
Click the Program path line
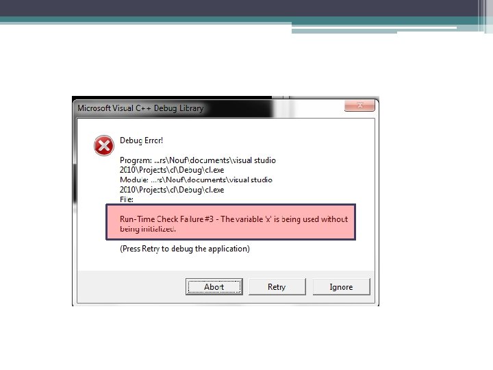(198, 165)
